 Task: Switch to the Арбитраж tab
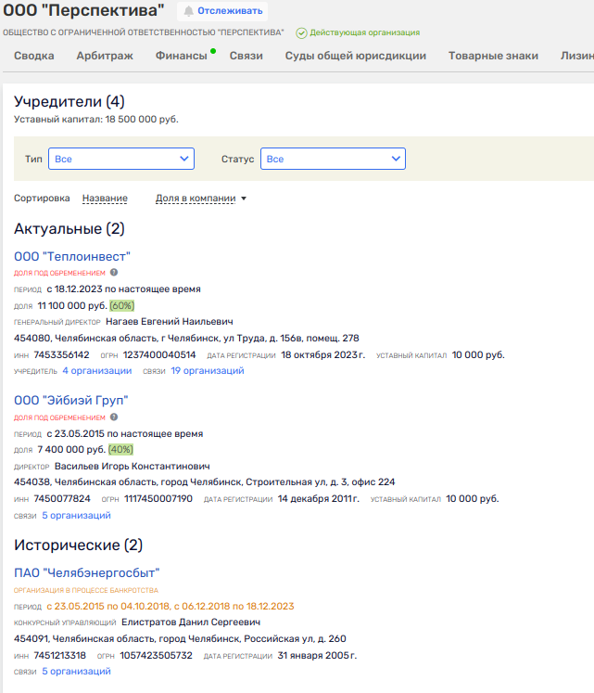pos(105,56)
